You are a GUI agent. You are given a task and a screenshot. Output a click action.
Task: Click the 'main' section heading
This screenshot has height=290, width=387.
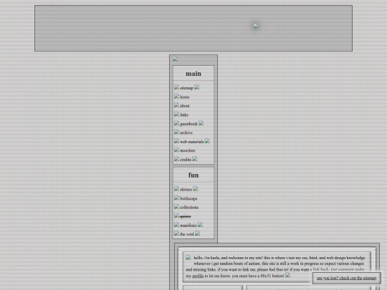[193, 74]
